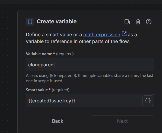Open help via the question mark icon
The width and height of the screenshot is (162, 133).
click(x=149, y=22)
